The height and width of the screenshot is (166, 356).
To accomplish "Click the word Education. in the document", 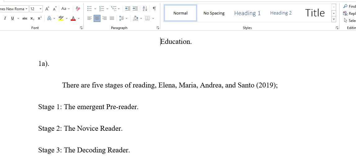I will click(176, 42).
